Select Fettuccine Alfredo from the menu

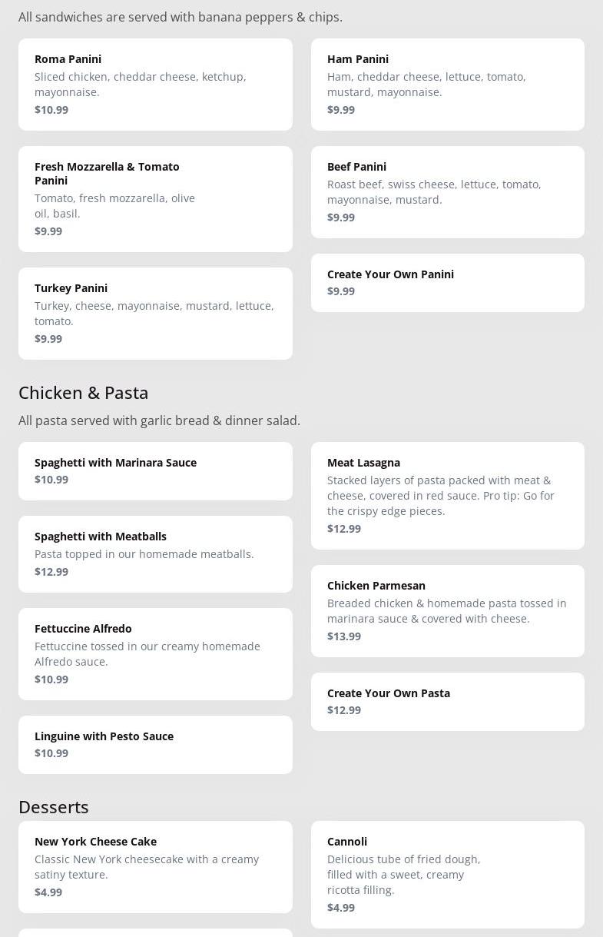tap(155, 653)
